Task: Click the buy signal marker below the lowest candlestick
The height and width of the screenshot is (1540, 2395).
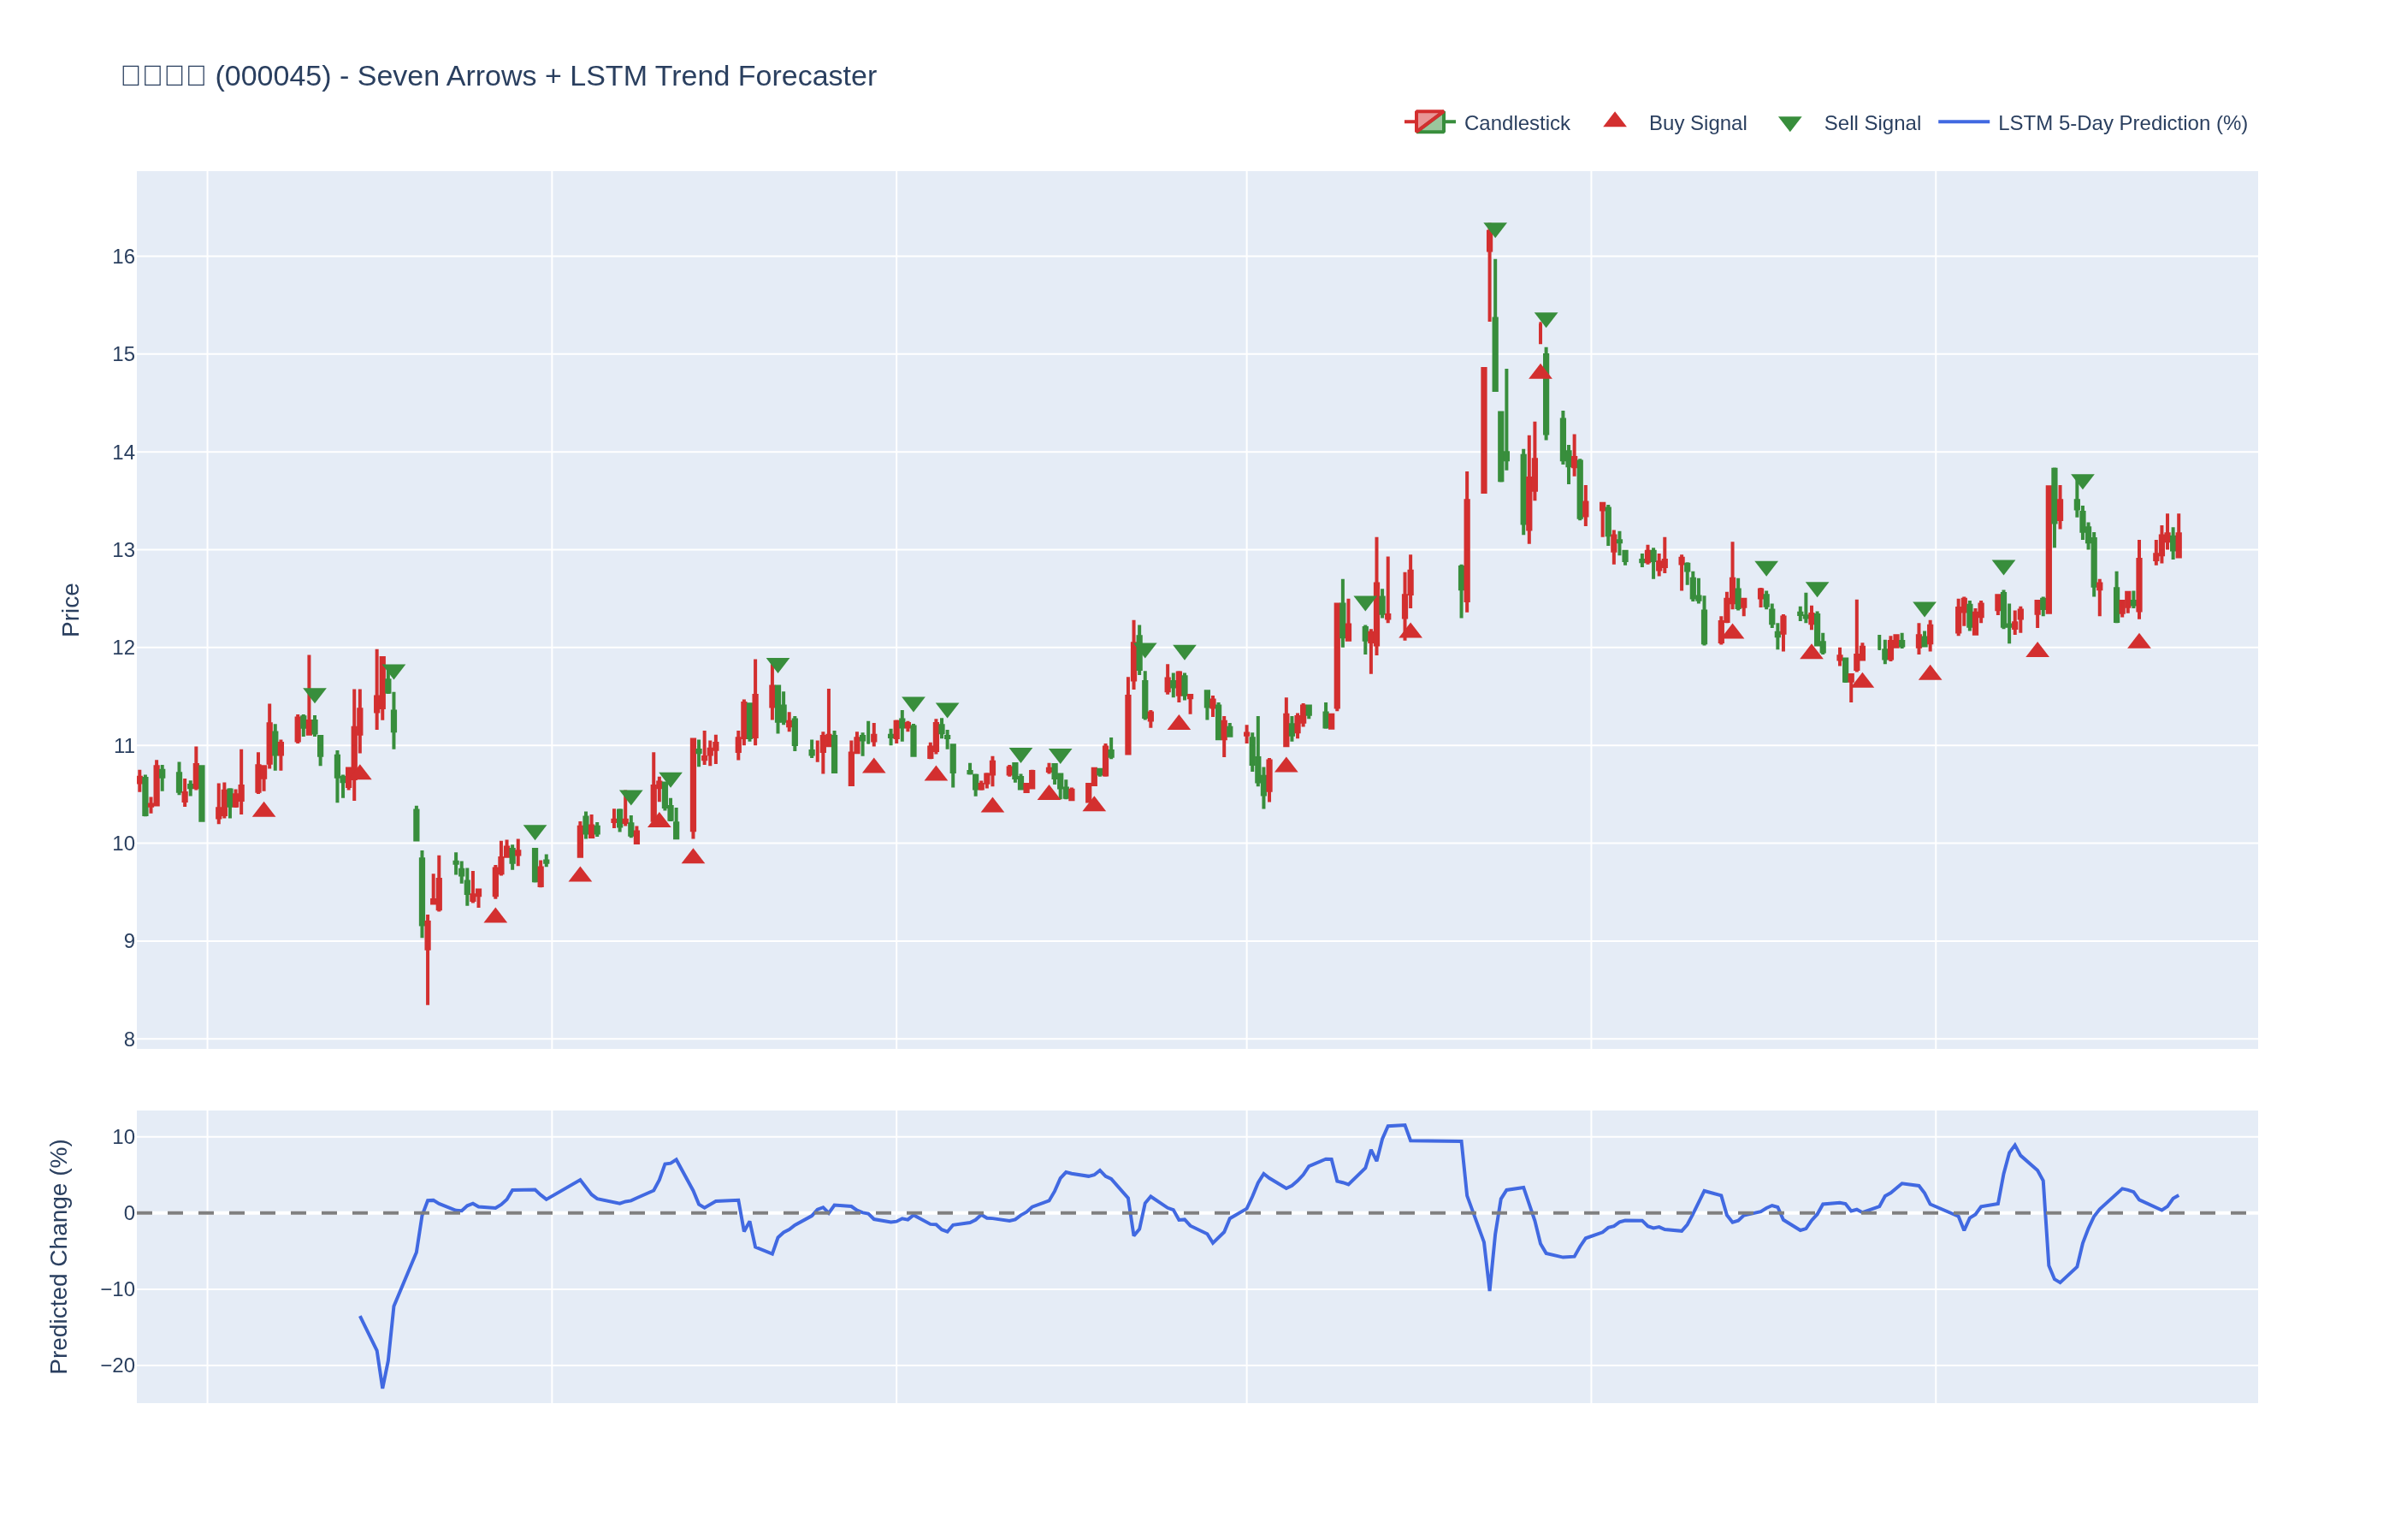Action: pyautogui.click(x=494, y=916)
